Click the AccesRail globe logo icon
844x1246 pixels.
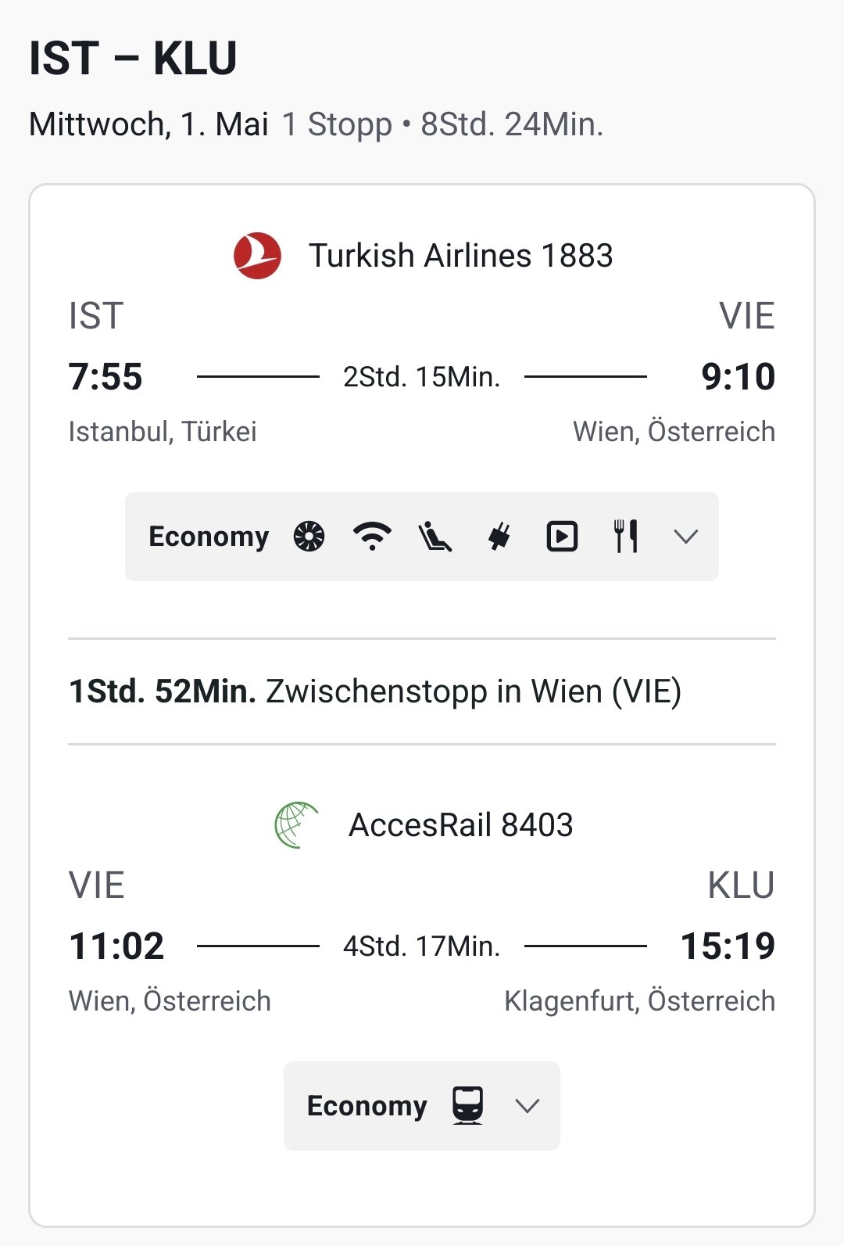[297, 825]
